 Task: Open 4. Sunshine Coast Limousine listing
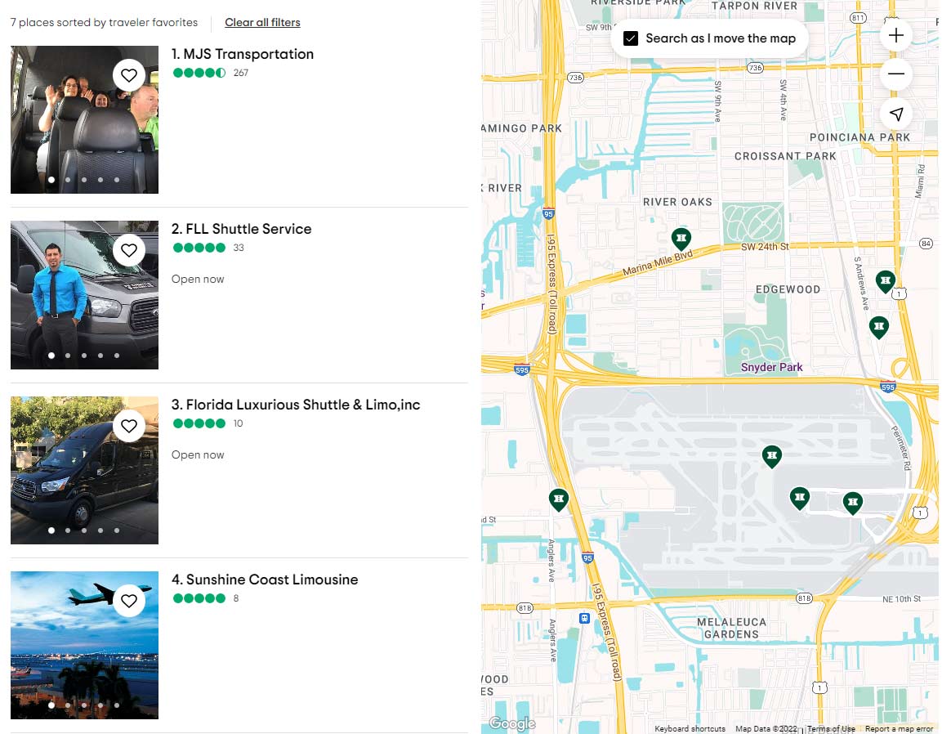pyautogui.click(x=265, y=580)
